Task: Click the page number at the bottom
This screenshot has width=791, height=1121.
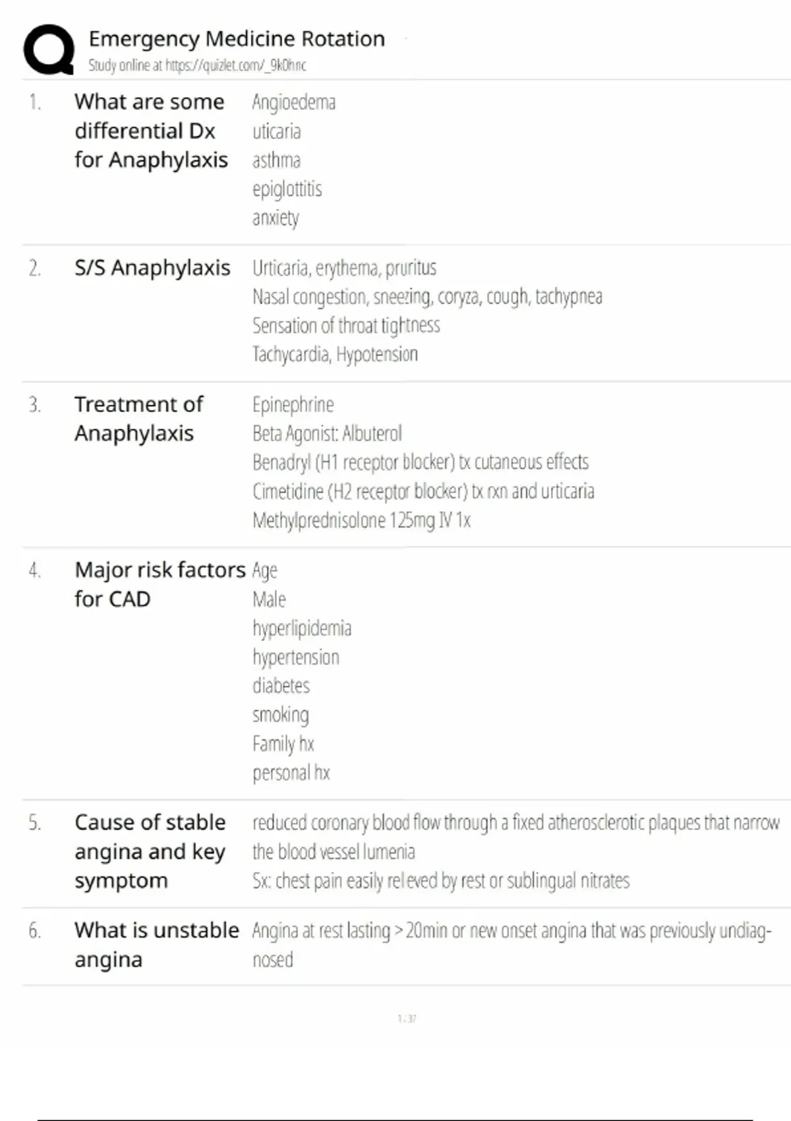Action: click(x=407, y=1019)
